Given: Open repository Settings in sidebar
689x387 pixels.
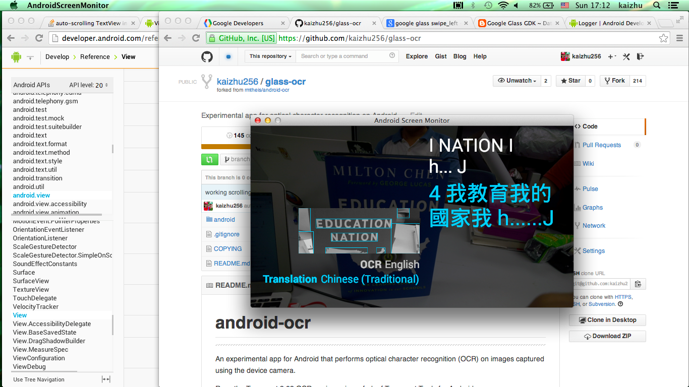Looking at the screenshot, I should (x=594, y=251).
